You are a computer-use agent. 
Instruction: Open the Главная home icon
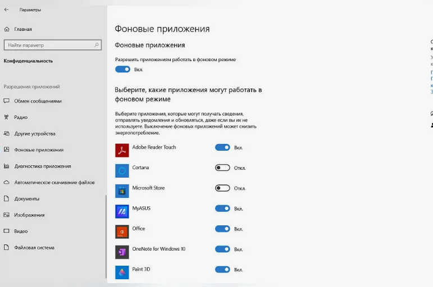click(7, 29)
